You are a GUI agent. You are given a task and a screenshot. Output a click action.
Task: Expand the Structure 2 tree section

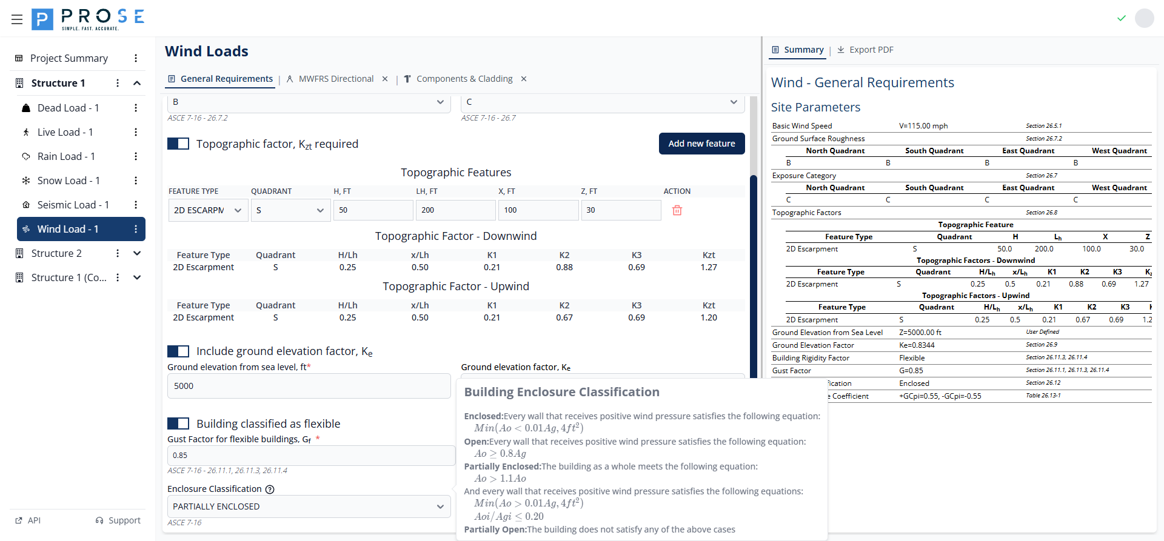[x=137, y=253]
